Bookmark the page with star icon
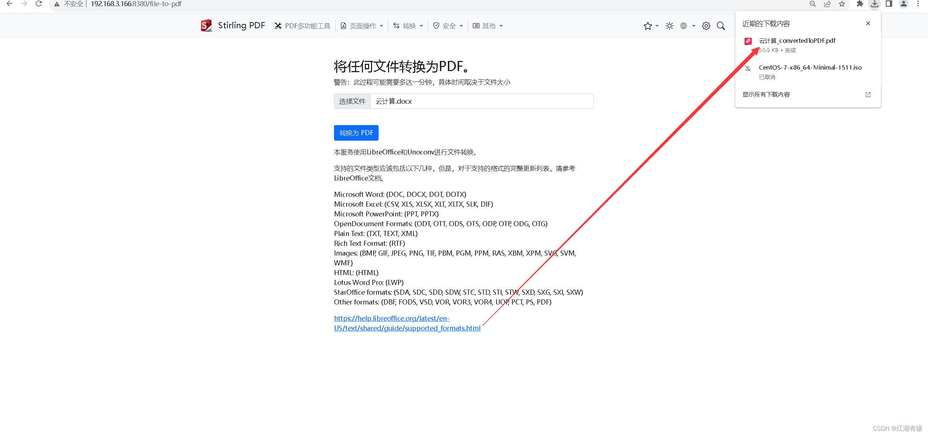 point(842,4)
